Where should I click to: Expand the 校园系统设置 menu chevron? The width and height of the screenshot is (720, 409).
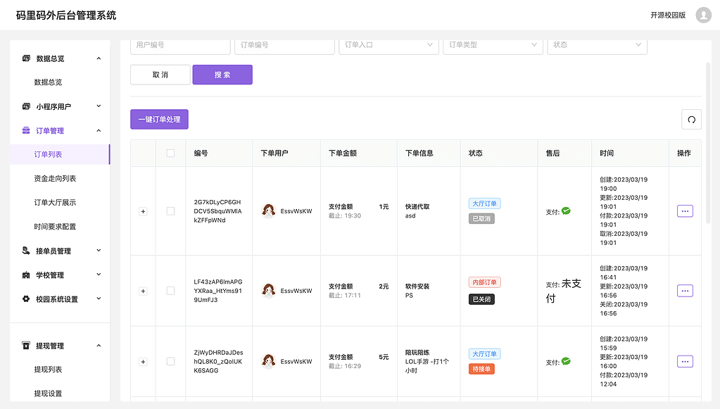99,298
